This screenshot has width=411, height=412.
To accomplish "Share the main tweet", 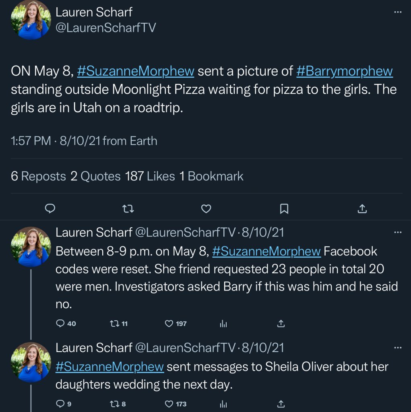I will pos(362,208).
